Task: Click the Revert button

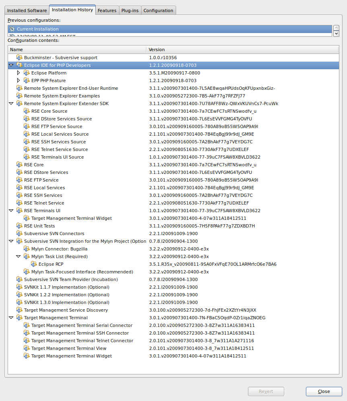Action: click(266, 391)
